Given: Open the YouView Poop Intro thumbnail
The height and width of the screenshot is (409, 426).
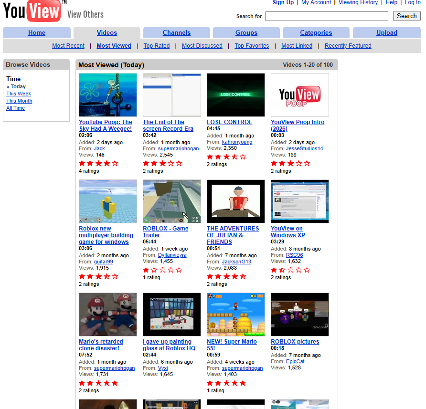Looking at the screenshot, I should (x=299, y=95).
